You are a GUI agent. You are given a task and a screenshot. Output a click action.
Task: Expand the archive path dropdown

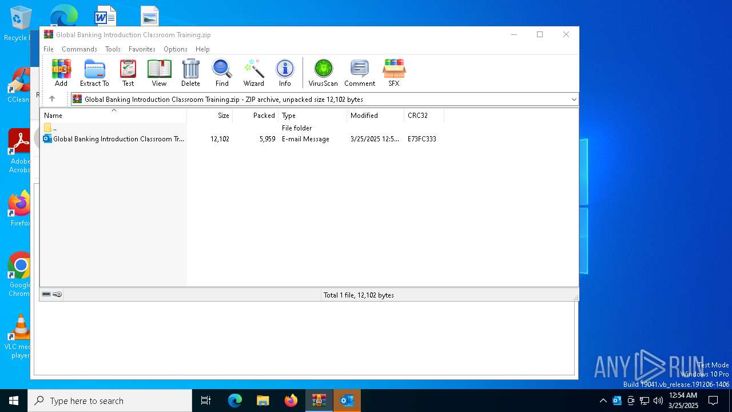(x=574, y=100)
